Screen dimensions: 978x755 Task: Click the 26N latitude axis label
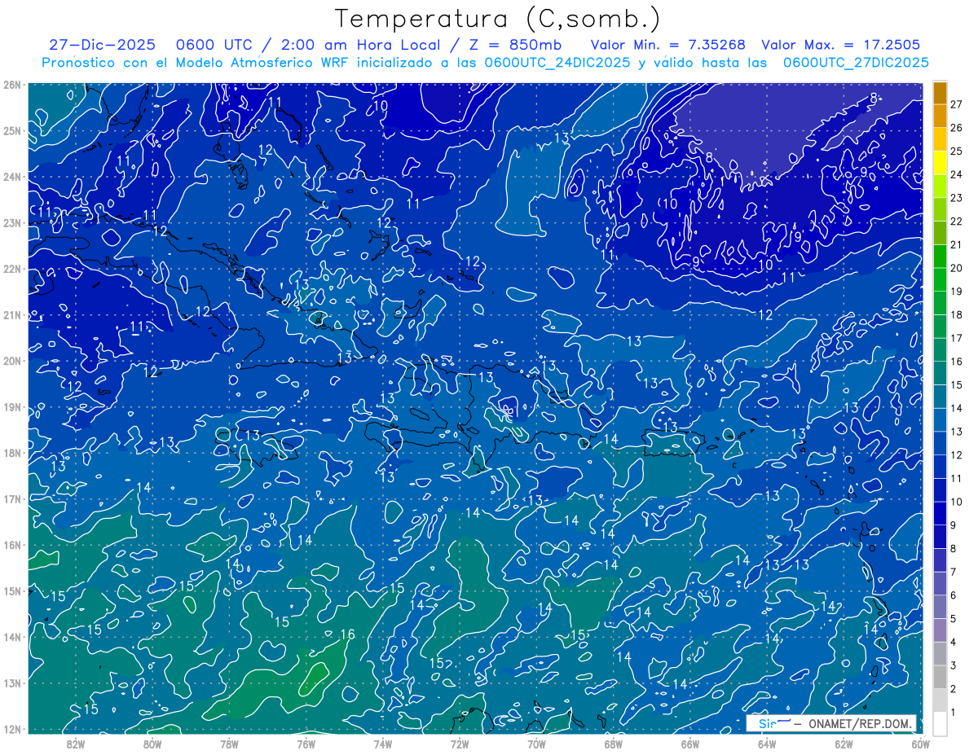coord(12,85)
